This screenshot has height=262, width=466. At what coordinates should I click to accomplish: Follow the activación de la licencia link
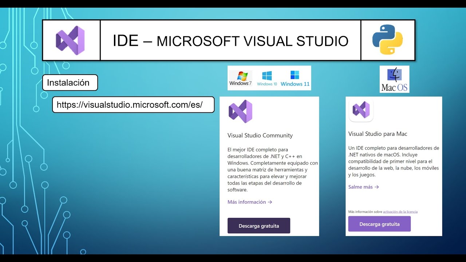(400, 211)
